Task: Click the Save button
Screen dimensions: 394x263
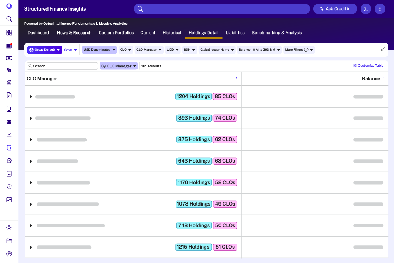Action: click(x=68, y=50)
